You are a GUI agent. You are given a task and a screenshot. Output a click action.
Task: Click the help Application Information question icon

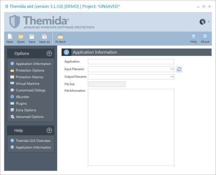tap(12, 147)
